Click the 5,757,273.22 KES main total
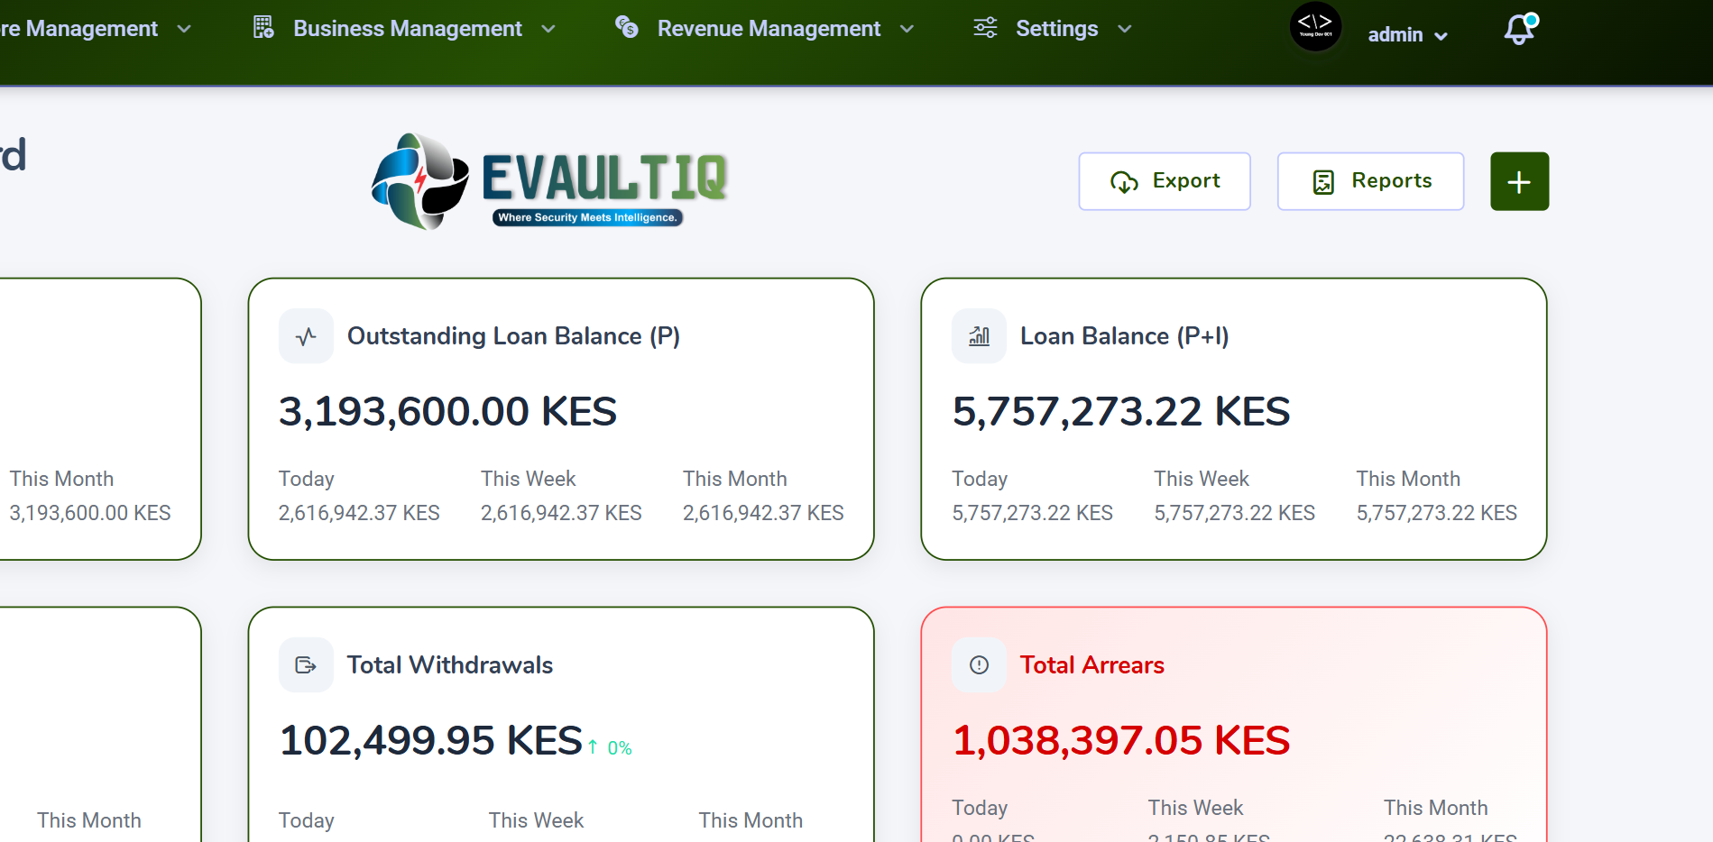Screen dimensions: 1713x842 tap(1121, 411)
